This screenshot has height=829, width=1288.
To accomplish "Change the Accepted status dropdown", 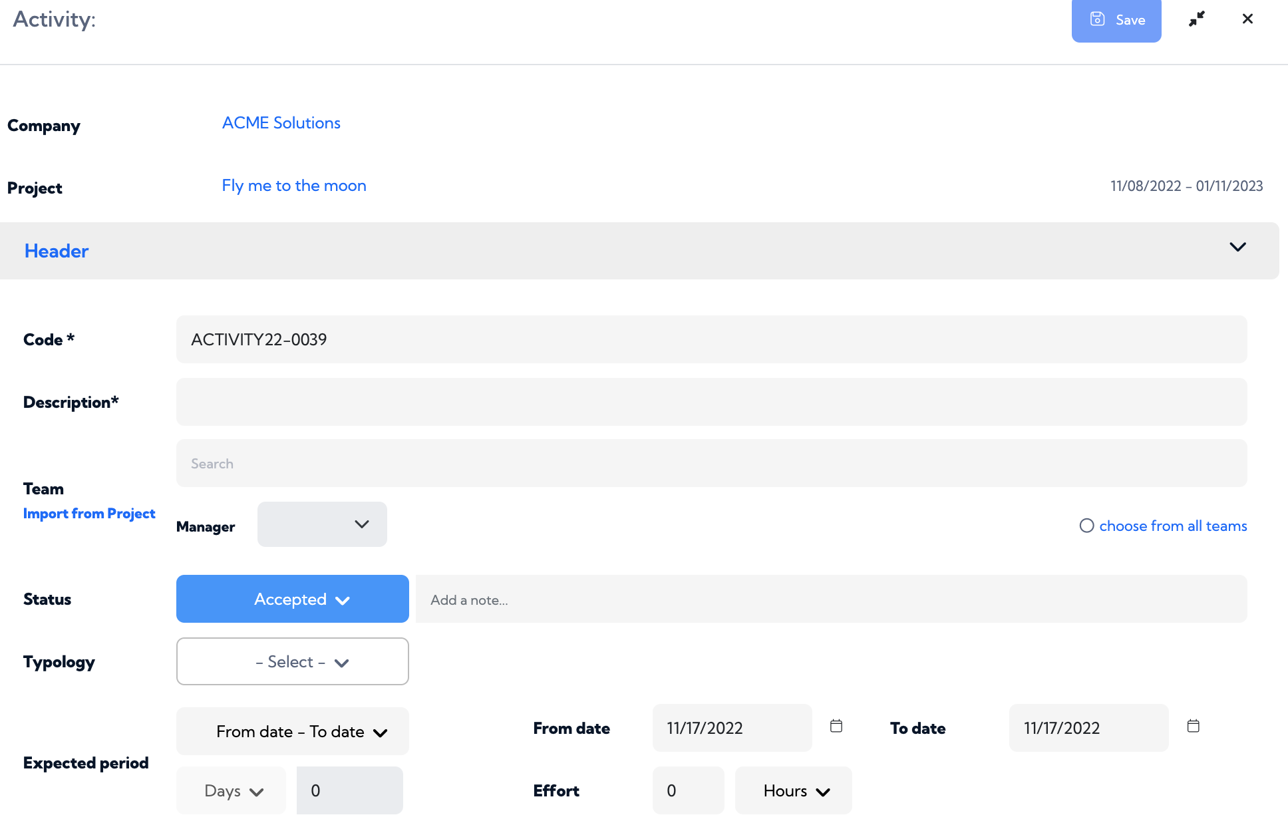I will click(x=292, y=599).
